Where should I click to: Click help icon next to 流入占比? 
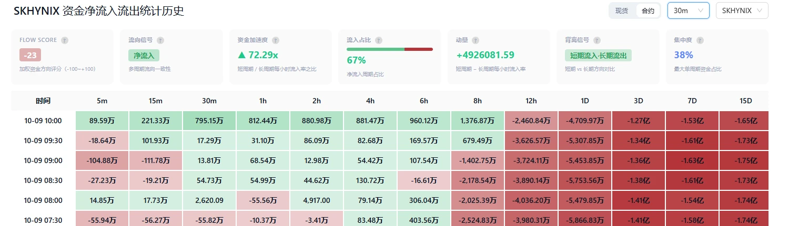[379, 40]
